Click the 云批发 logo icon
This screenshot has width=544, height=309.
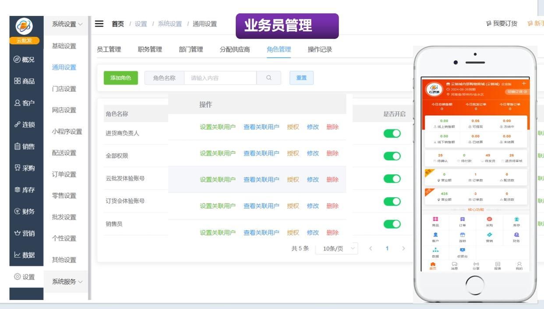click(24, 27)
